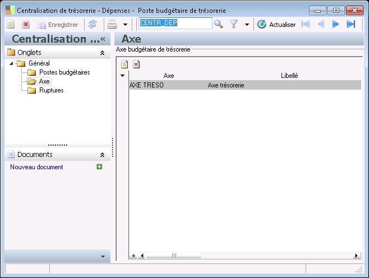Click the scroll right arrow of grid
369x278 pixels.
357,256
